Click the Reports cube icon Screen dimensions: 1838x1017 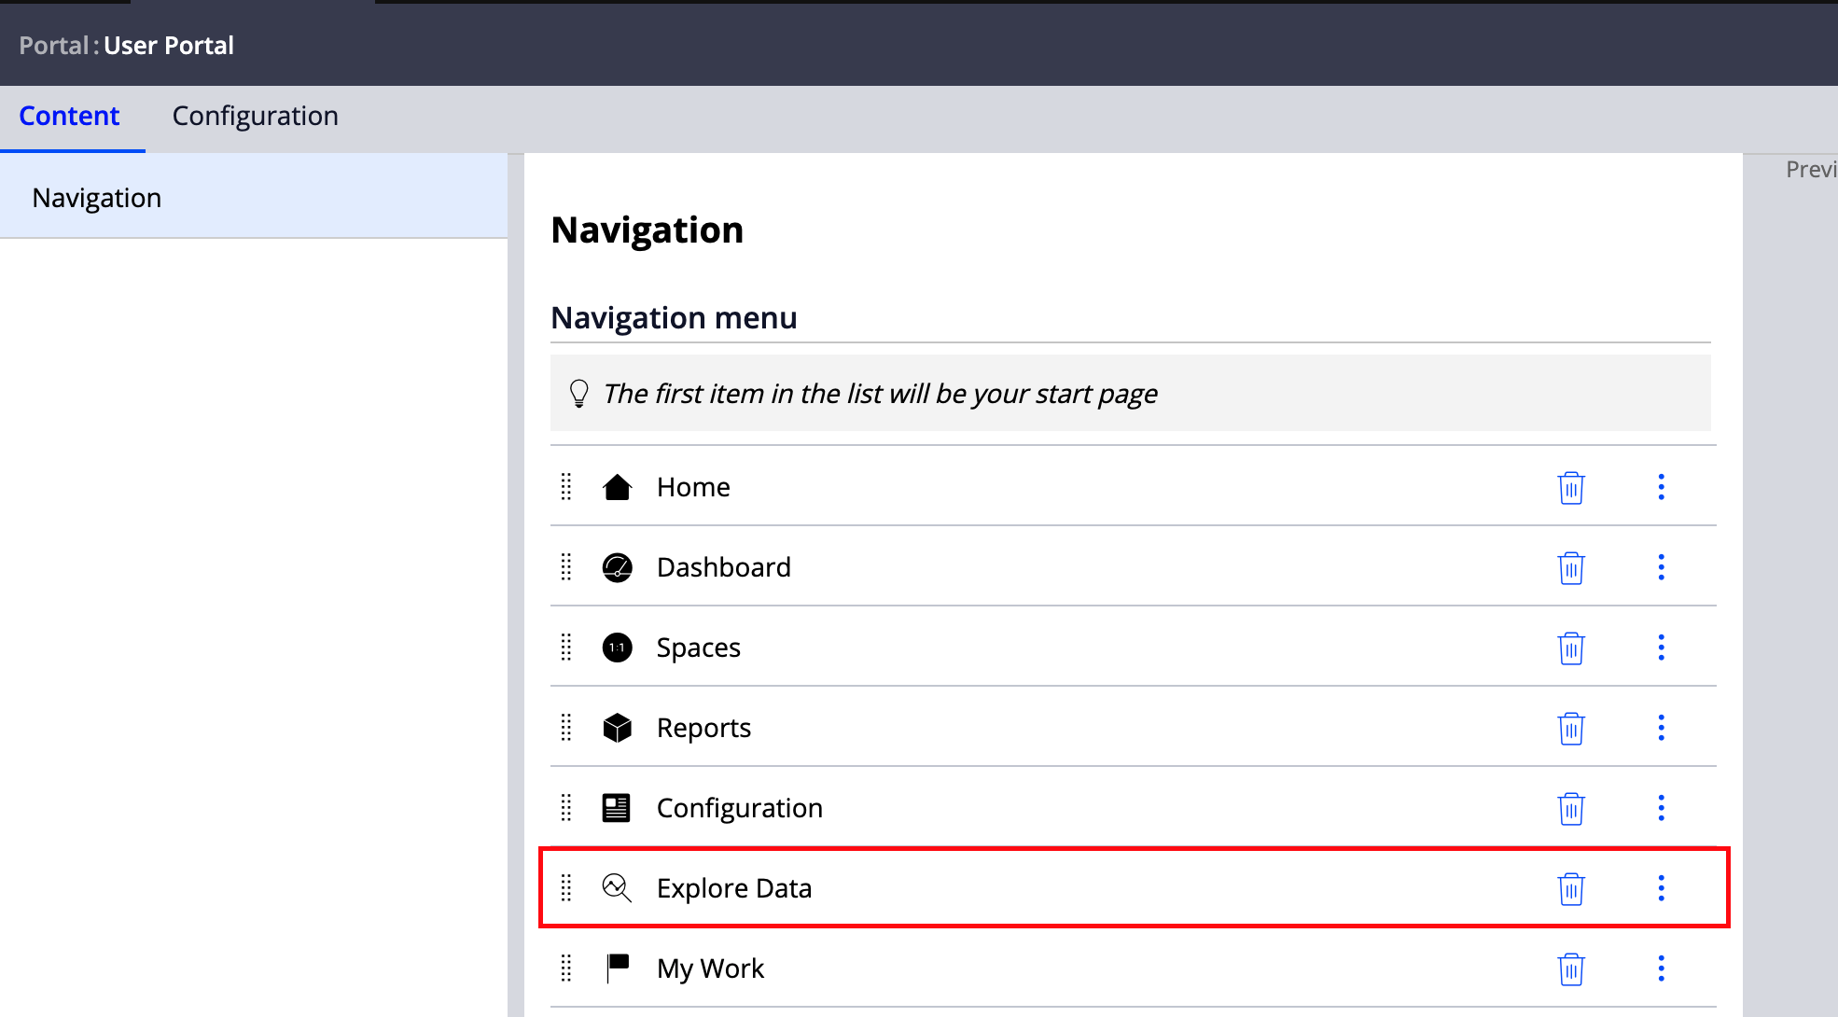[617, 728]
